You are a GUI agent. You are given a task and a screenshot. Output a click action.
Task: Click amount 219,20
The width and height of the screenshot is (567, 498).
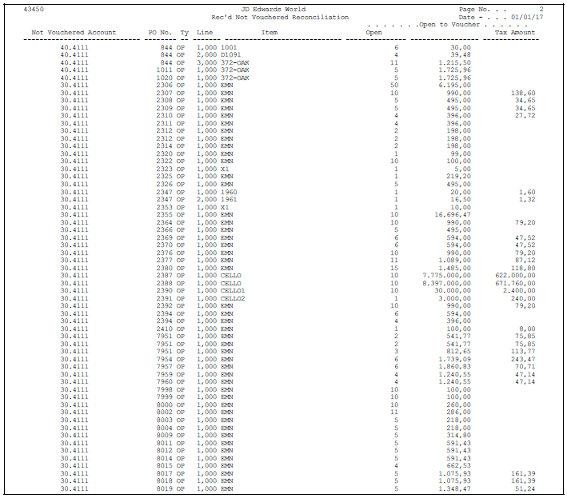458,176
